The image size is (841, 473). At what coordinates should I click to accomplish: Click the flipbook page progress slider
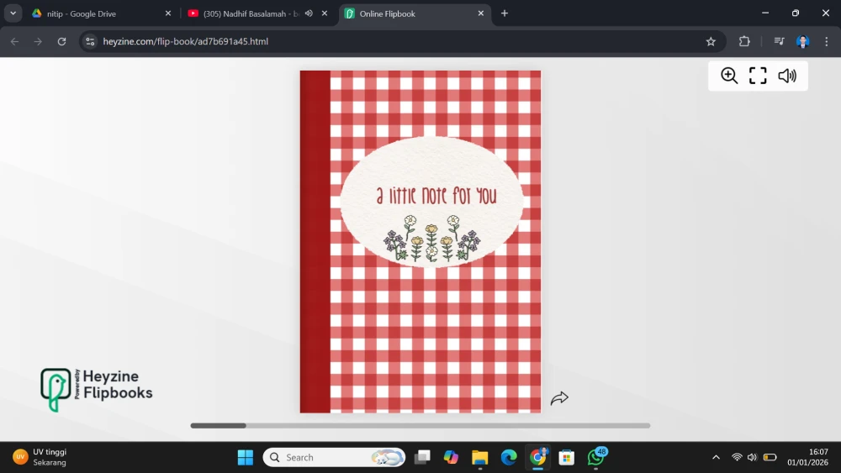pos(420,426)
